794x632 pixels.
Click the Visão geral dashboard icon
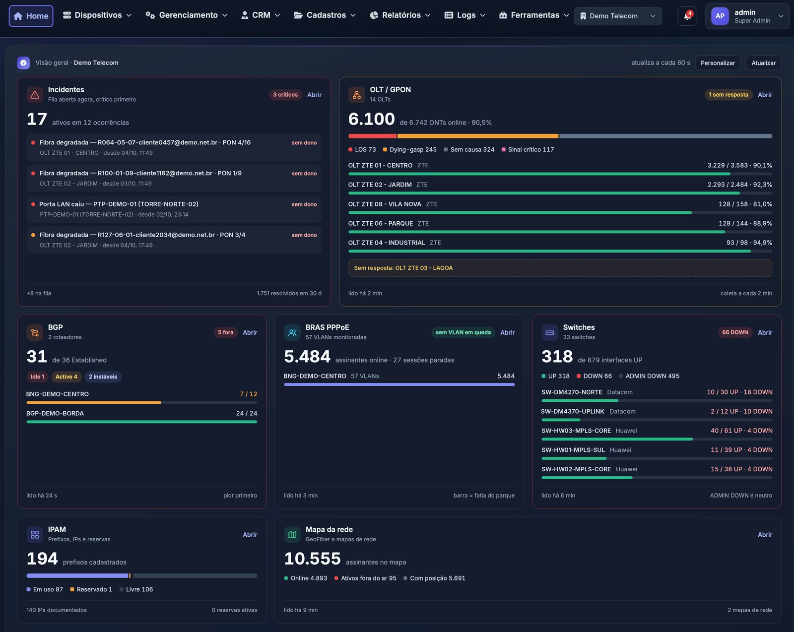tap(23, 63)
